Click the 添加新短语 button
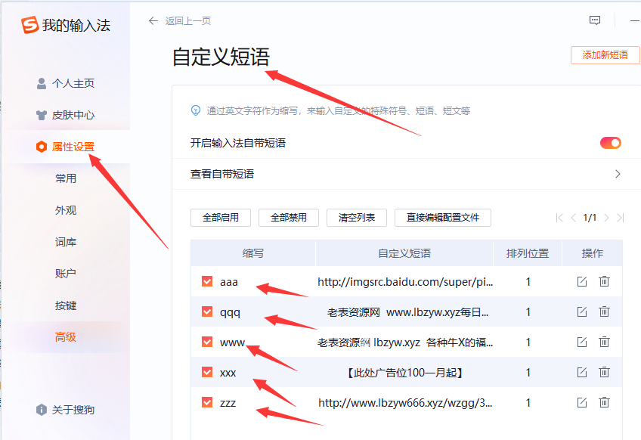 click(605, 55)
